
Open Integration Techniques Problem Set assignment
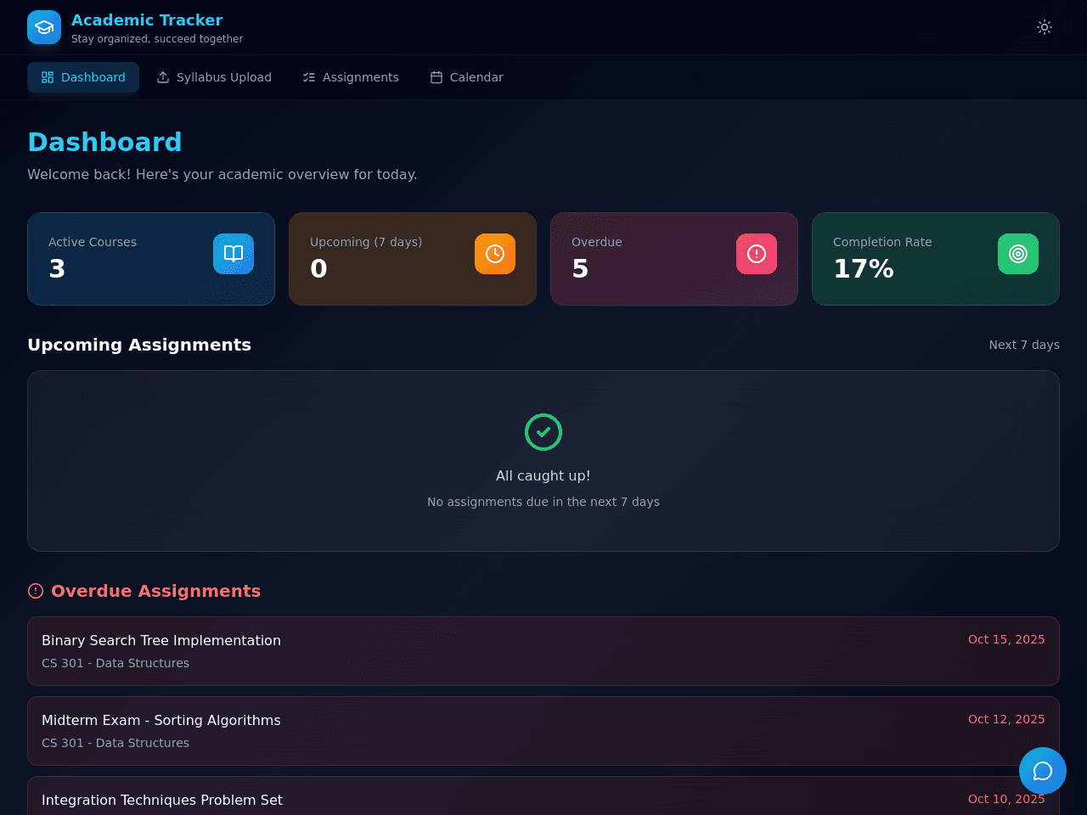tap(543, 796)
